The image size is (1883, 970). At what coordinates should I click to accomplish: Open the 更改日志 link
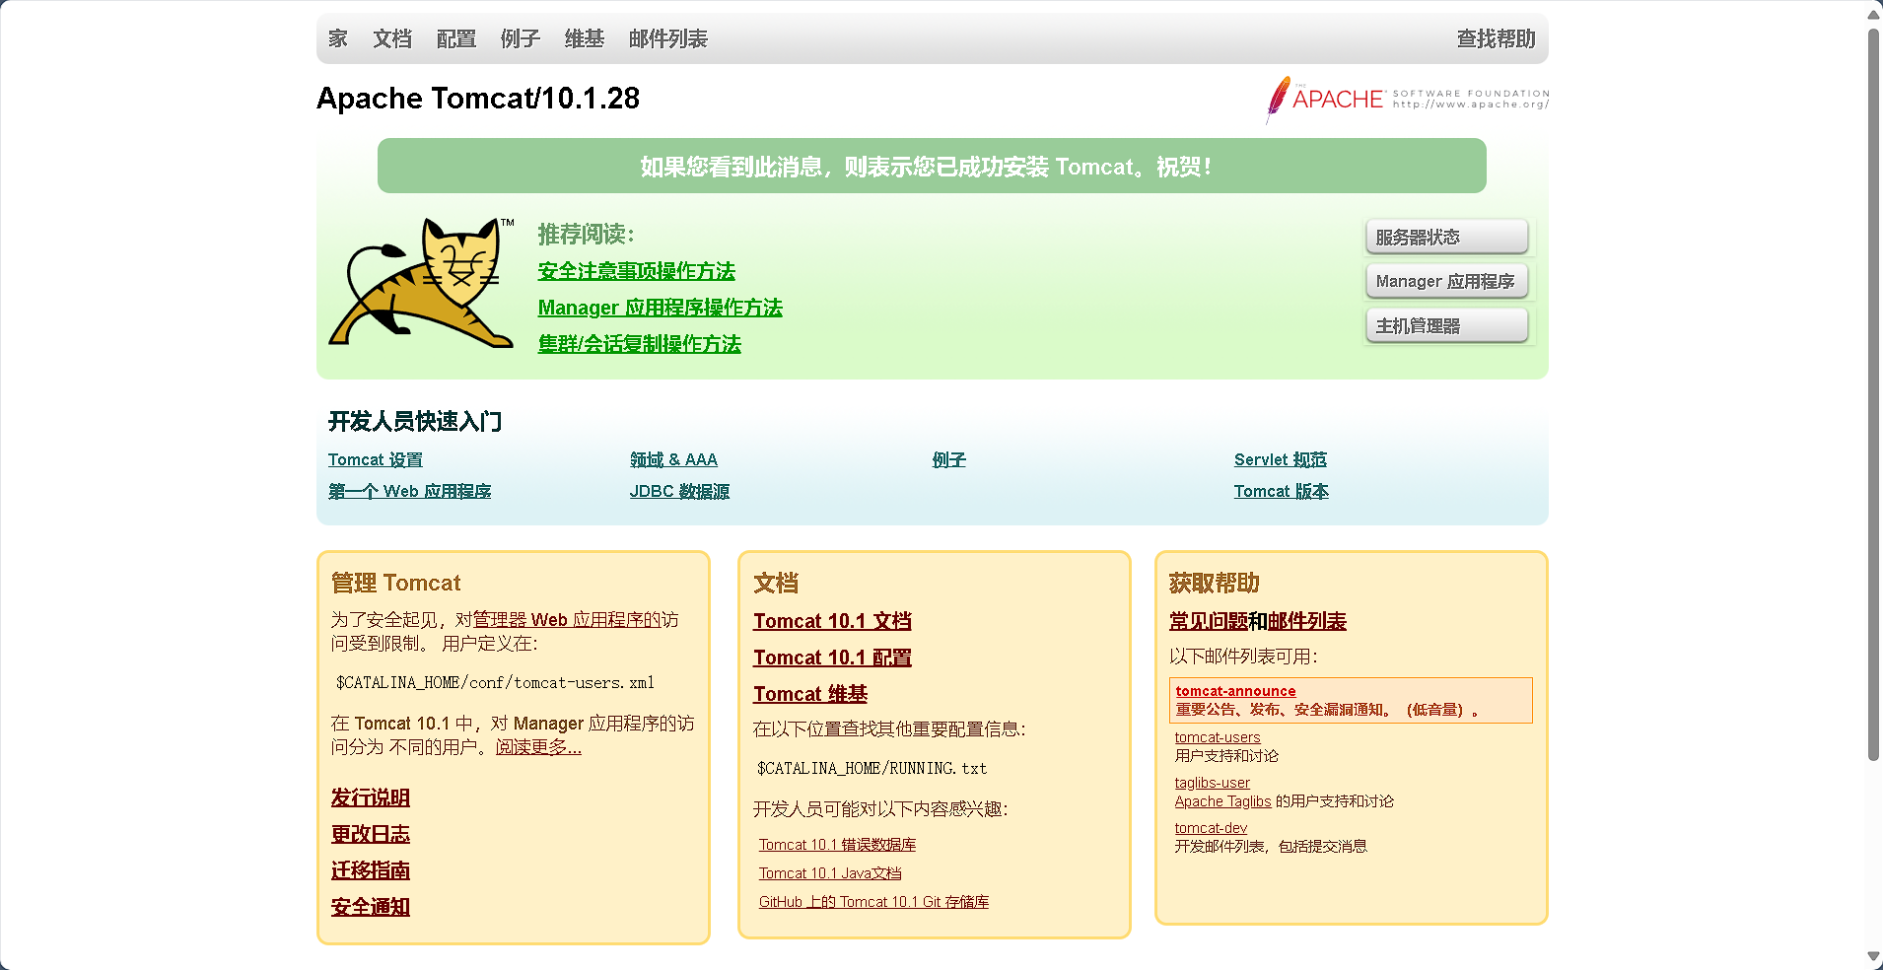point(370,834)
